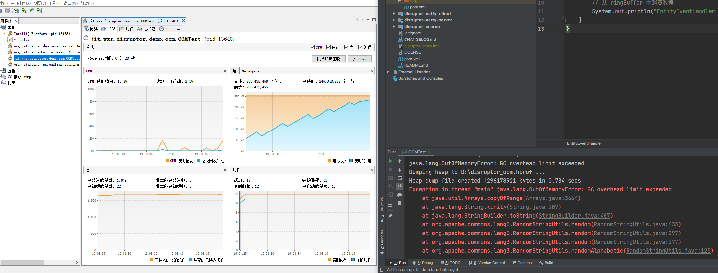The image size is (718, 273).
Task: Expand the disruptor-netty-client folder
Action: (394, 14)
